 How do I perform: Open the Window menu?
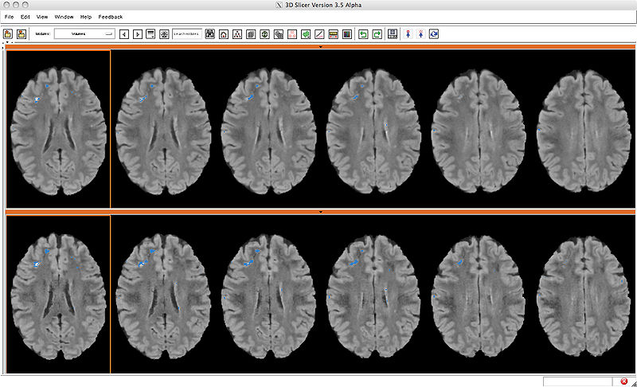click(x=64, y=16)
